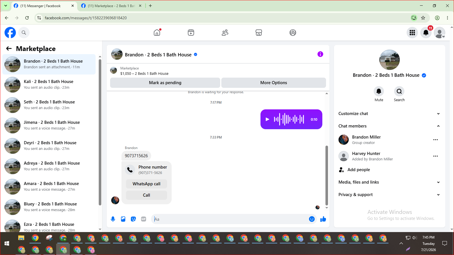This screenshot has height=255, width=454.
Task: Open the Jimena 2 Beds 1 Bath House chat
Action: 49,125
